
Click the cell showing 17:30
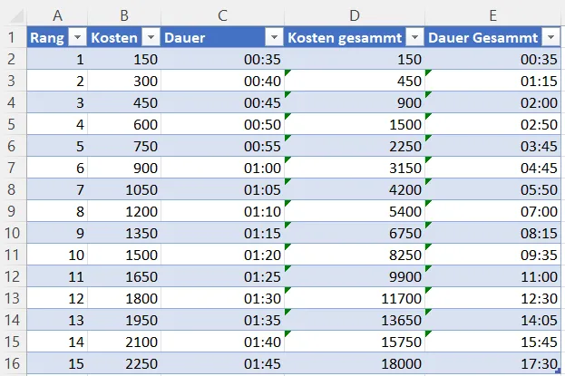[494, 363]
